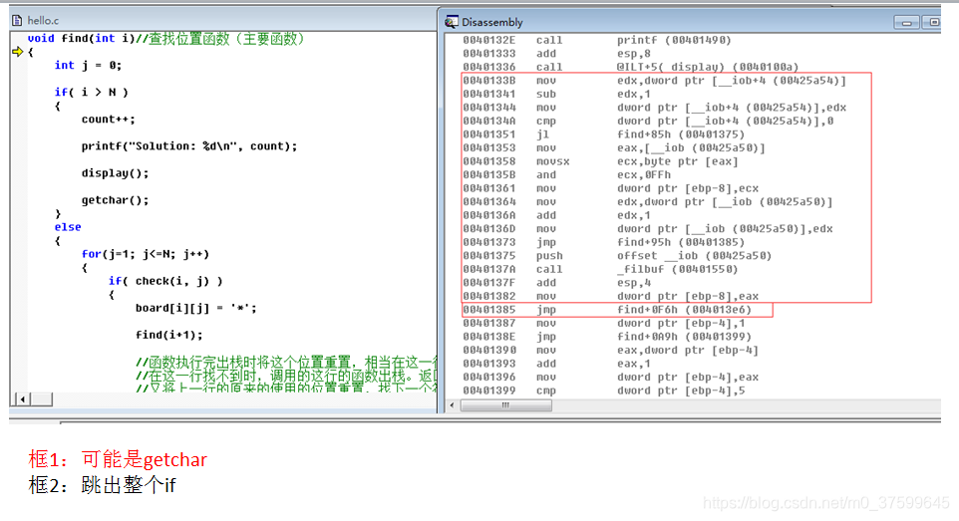Click address 0040137A call _filbuf row

point(600,268)
